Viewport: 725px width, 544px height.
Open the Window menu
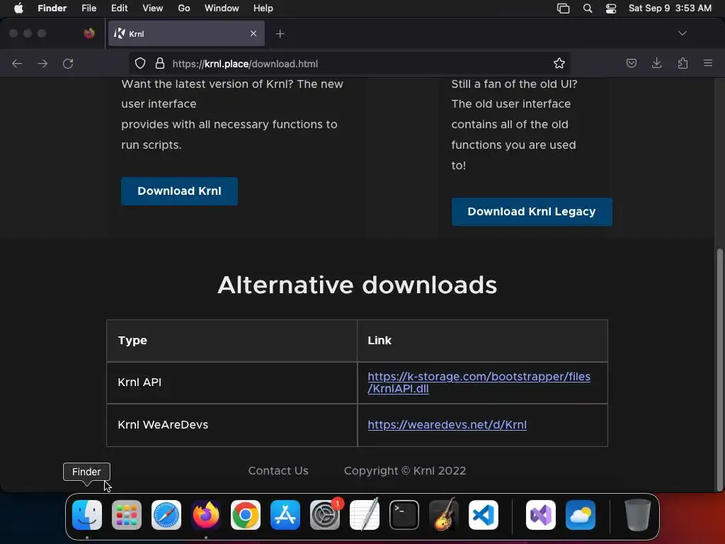click(222, 8)
